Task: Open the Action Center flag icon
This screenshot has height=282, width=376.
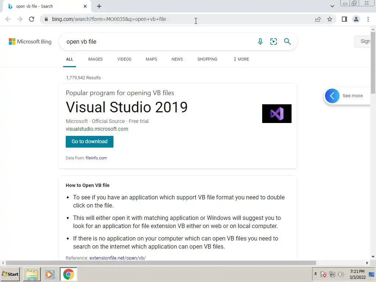Action: [x=323, y=274]
